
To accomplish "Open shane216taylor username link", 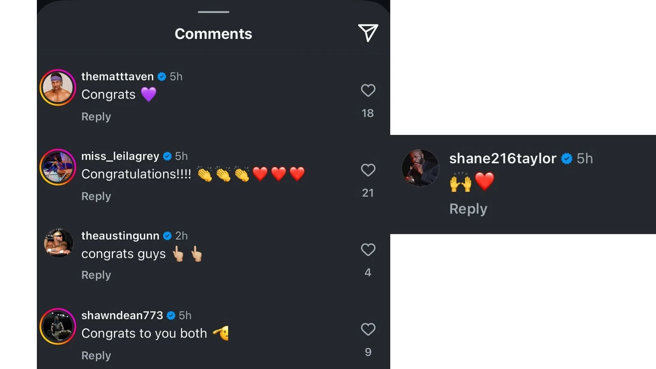I will [503, 159].
